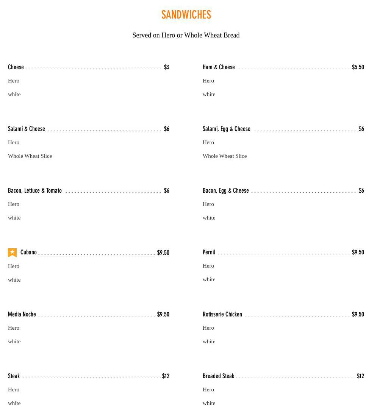Select the Breaded Steak sandwich
The height and width of the screenshot is (416, 366).
coord(218,376)
